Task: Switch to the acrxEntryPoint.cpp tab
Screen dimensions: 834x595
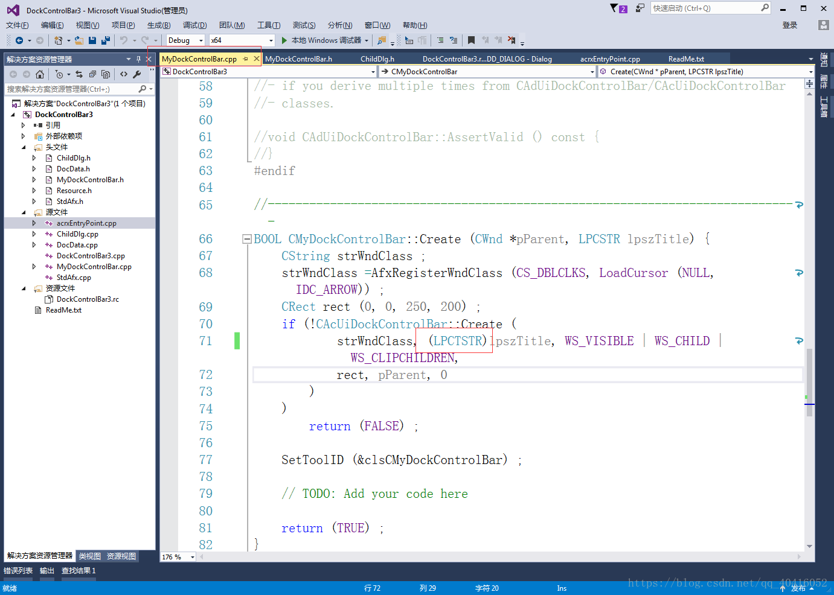Action: pyautogui.click(x=610, y=59)
